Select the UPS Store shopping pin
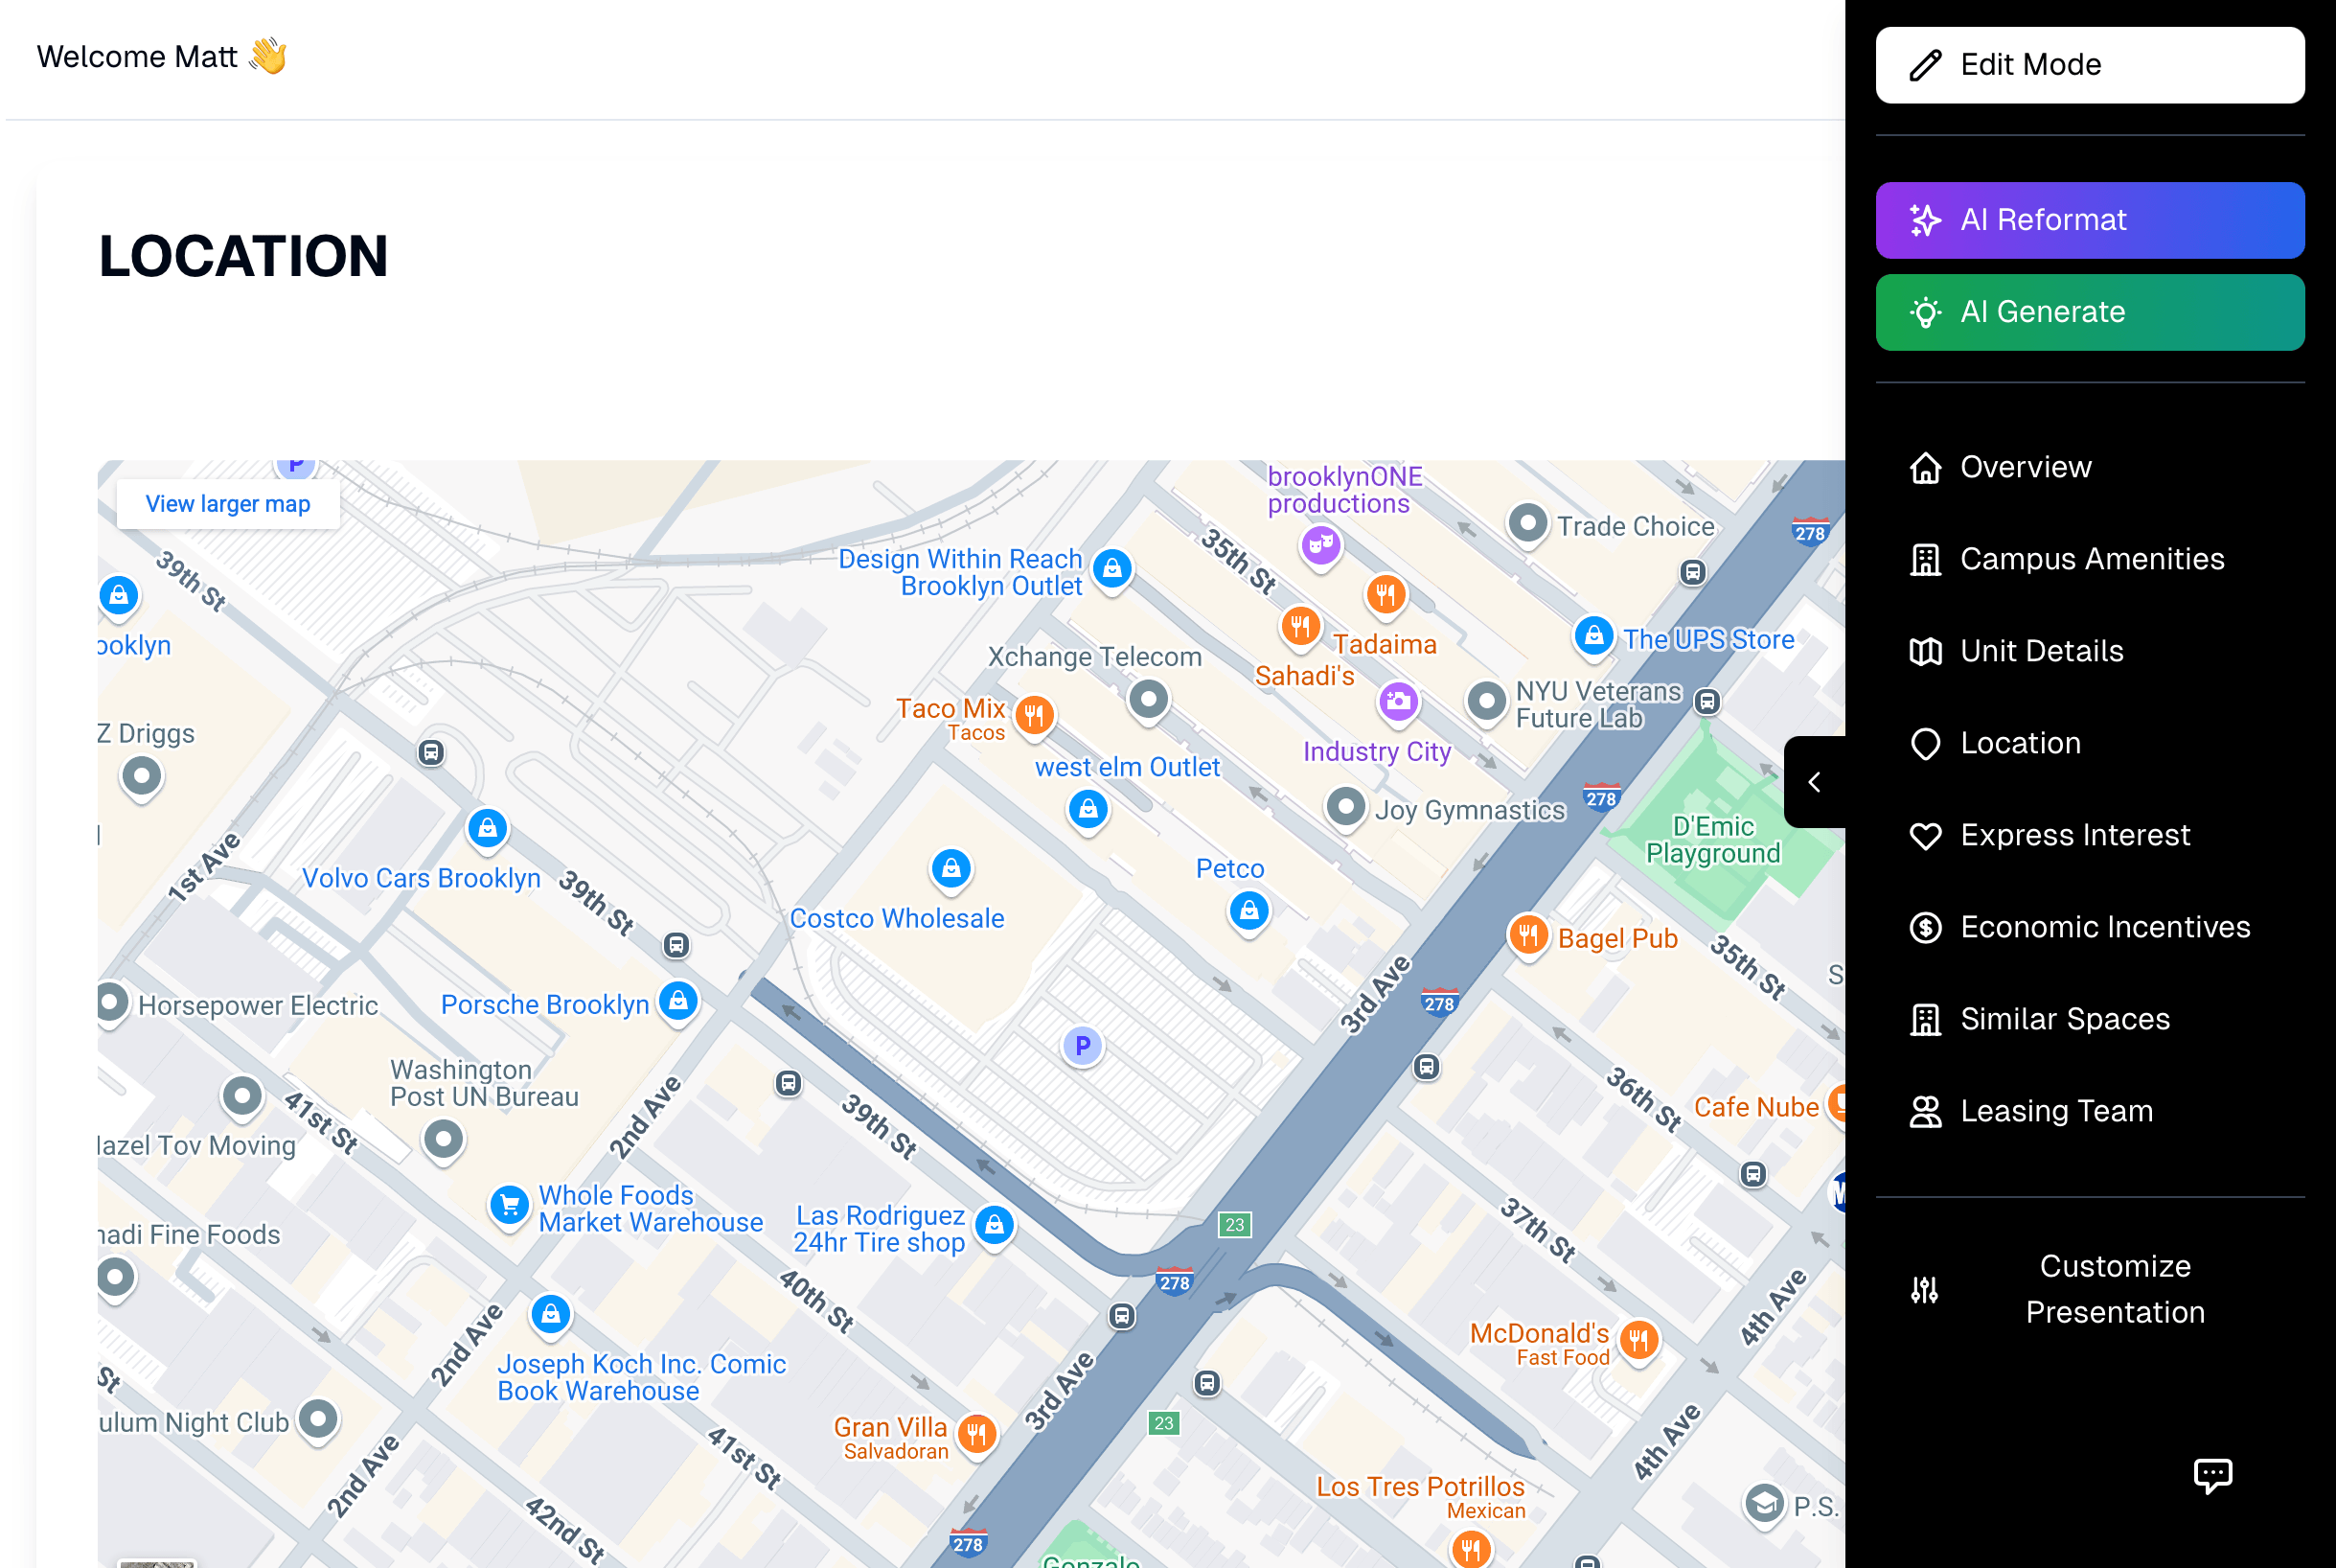 tap(1593, 636)
